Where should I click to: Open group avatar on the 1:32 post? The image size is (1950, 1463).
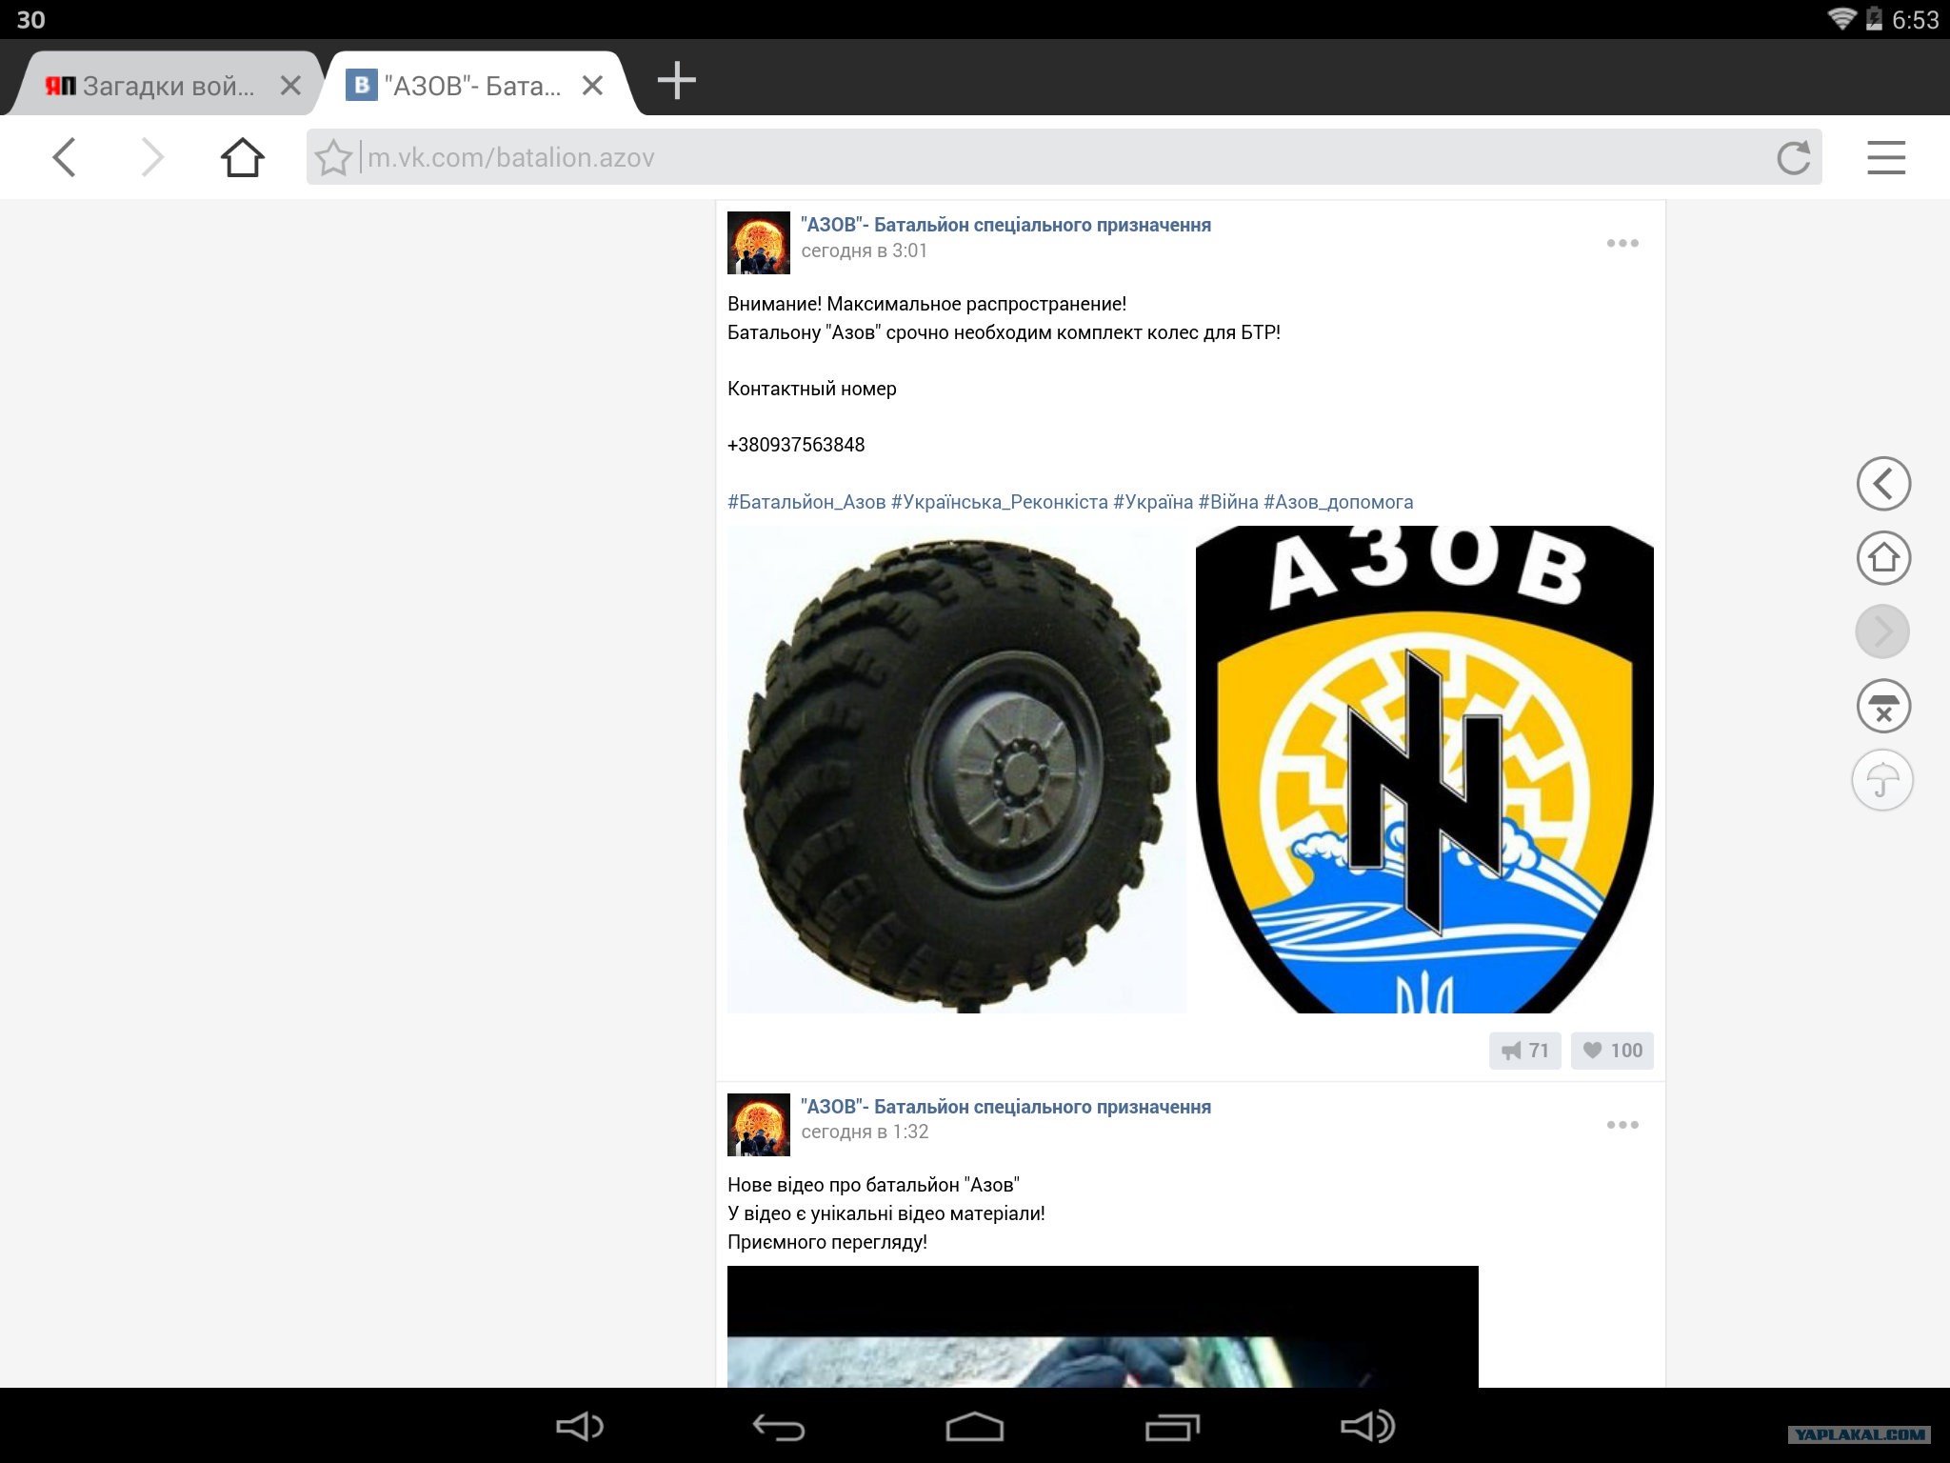pyautogui.click(x=759, y=1125)
